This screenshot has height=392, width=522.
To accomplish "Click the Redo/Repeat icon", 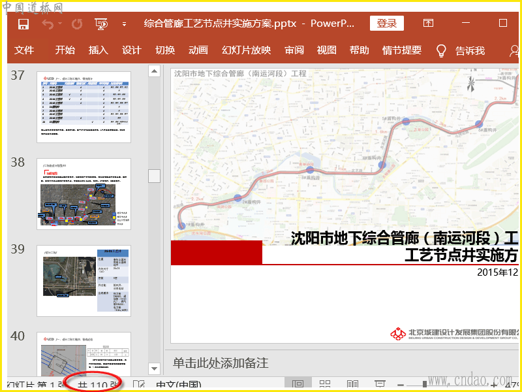I will (x=77, y=24).
